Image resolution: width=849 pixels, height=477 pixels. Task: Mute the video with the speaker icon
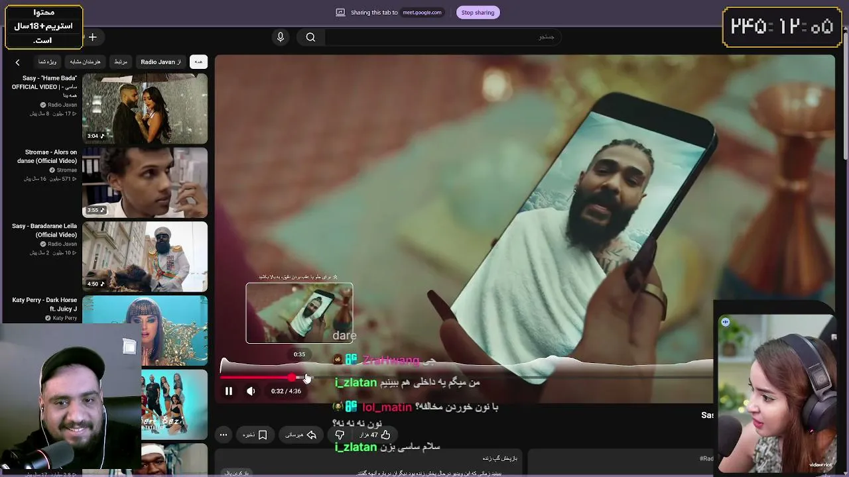251,392
